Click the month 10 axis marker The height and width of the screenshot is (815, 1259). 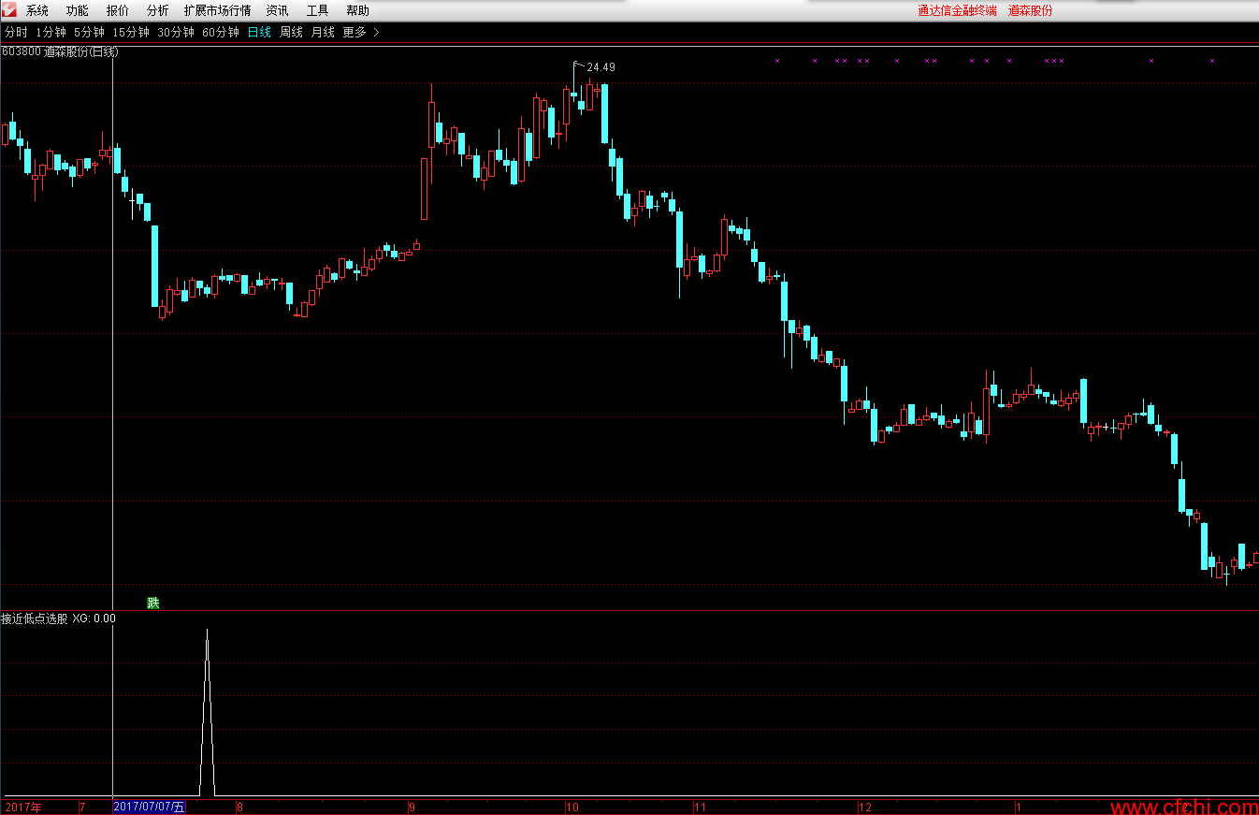pyautogui.click(x=572, y=807)
